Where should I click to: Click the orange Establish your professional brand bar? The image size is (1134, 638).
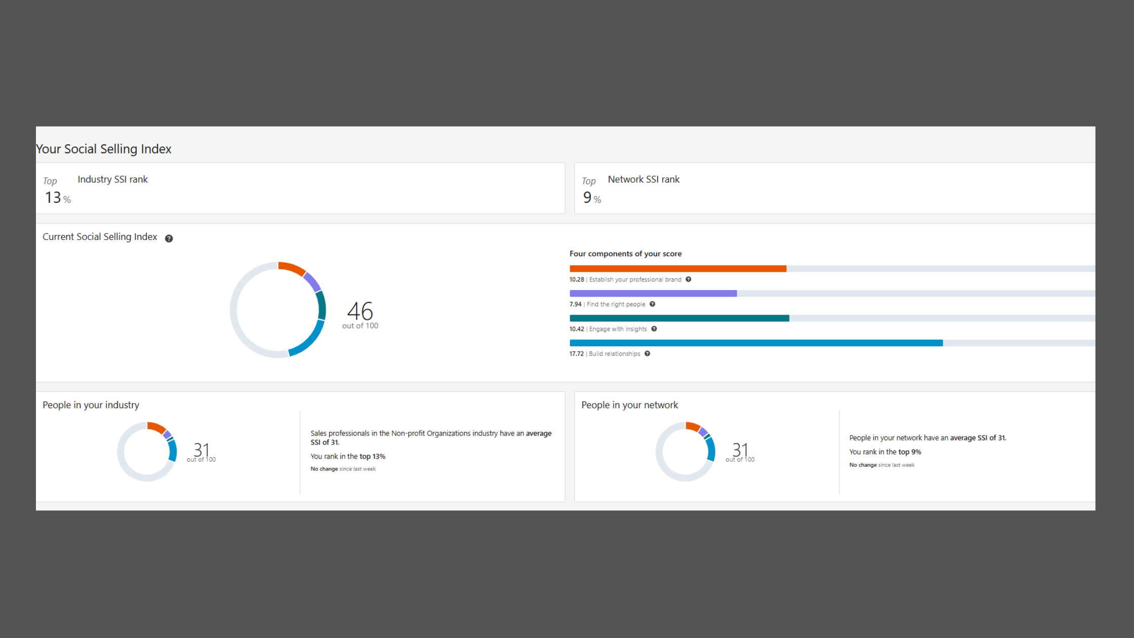[678, 269]
